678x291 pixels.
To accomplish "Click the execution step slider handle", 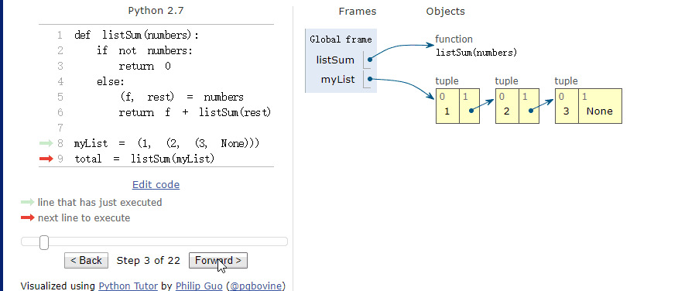I will (x=43, y=242).
